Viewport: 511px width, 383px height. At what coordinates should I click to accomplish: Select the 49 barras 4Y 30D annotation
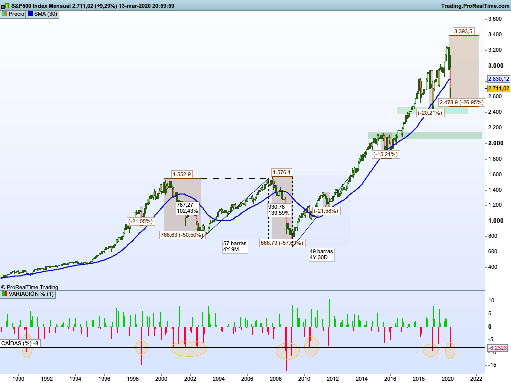point(321,254)
